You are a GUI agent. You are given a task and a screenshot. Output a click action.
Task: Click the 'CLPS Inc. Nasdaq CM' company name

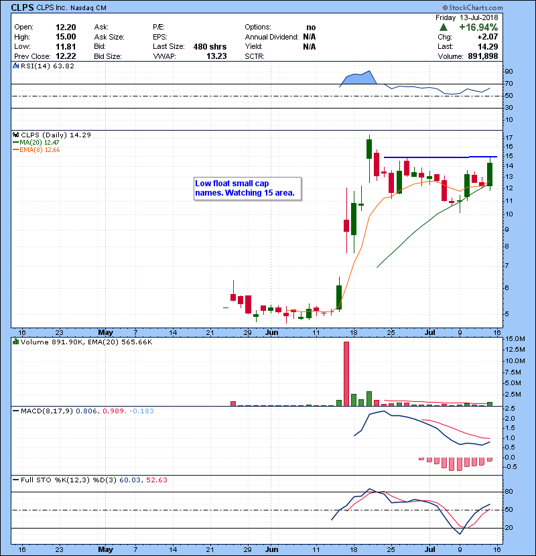pos(71,7)
